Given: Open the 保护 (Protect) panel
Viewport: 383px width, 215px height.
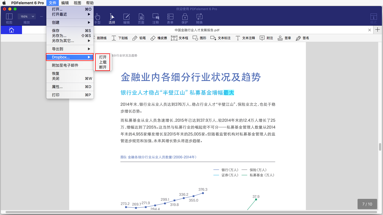Looking at the screenshot, I should pos(185,19).
